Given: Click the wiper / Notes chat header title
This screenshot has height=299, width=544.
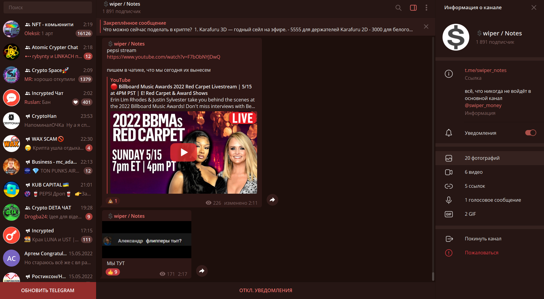Looking at the screenshot, I should click(122, 4).
